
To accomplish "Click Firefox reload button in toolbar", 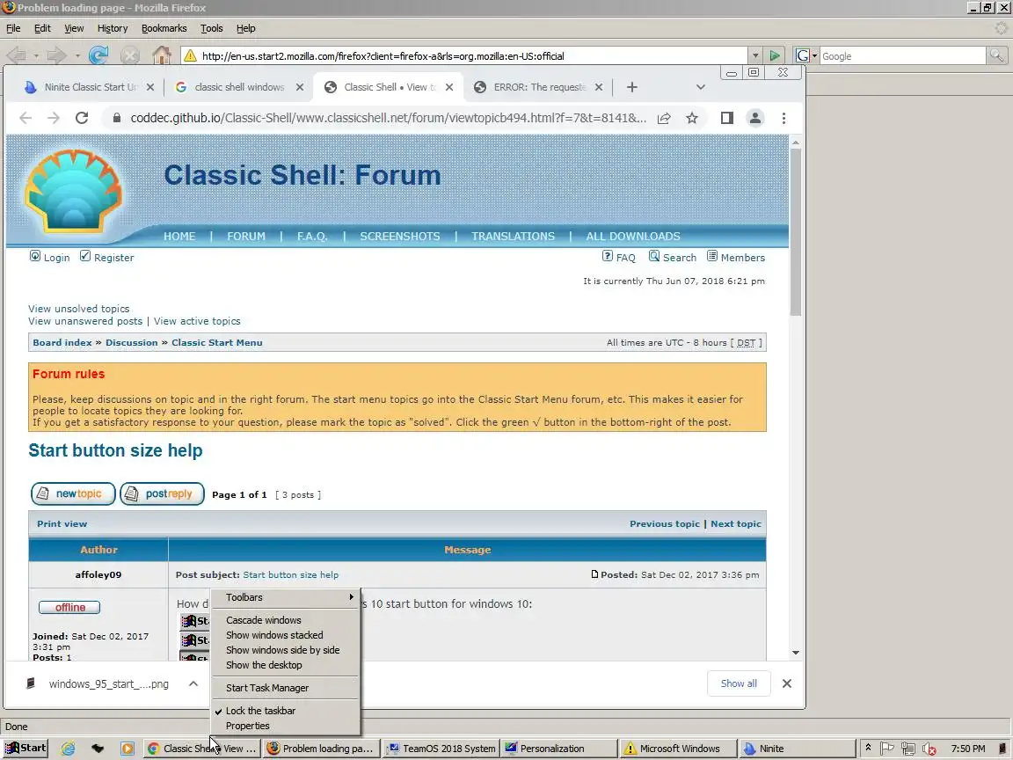I will [98, 55].
